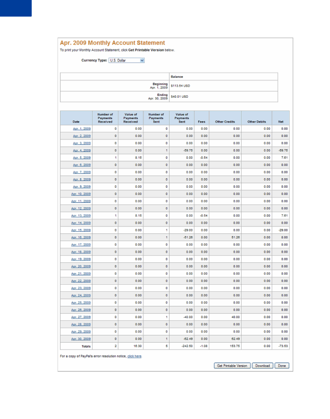330x419 pixels.
Task: Open the Apr. 24, 2009 date link
Action: pyautogui.click(x=81, y=296)
